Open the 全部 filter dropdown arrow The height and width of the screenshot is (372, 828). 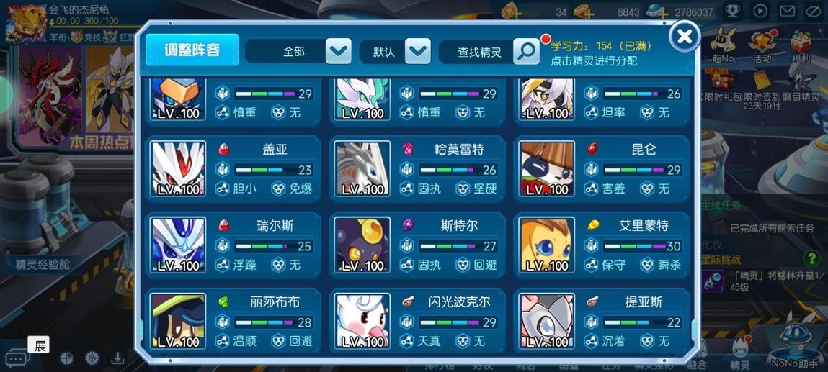pyautogui.click(x=339, y=52)
